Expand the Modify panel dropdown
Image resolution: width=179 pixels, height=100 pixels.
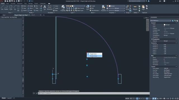[x=32, y=13]
